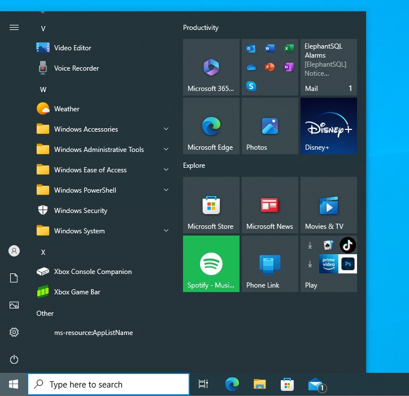Open the Microsoft 365 tile

click(x=211, y=67)
